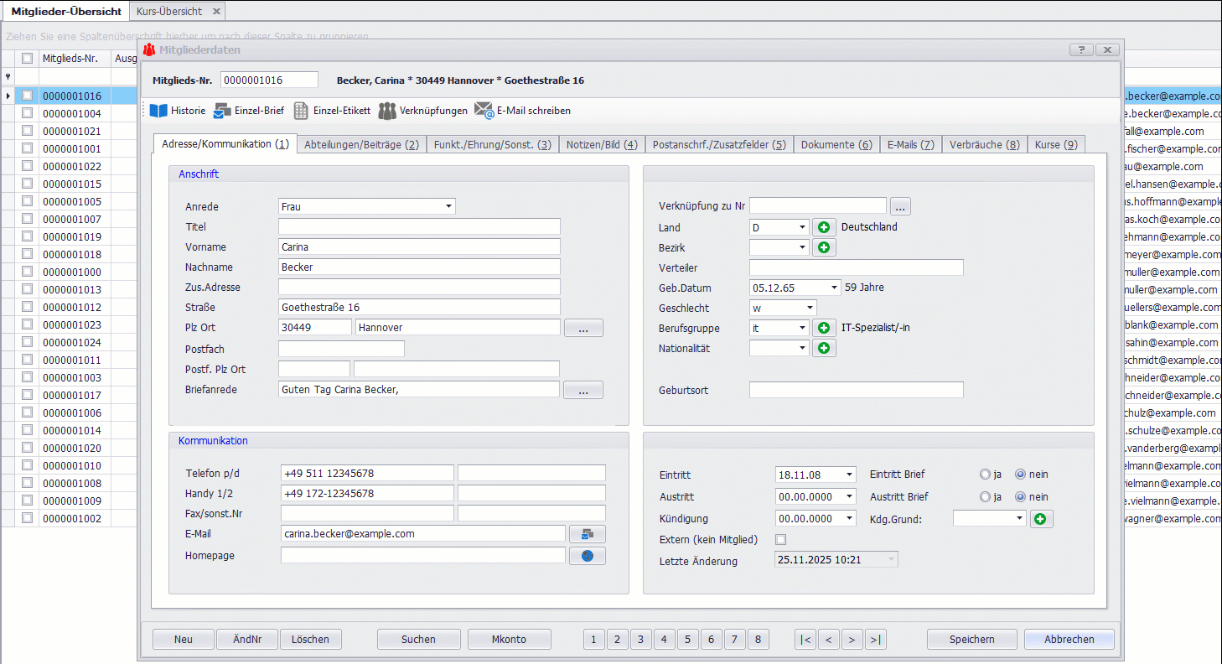
Task: Click green plus next to Berufsgruppe
Action: [824, 328]
